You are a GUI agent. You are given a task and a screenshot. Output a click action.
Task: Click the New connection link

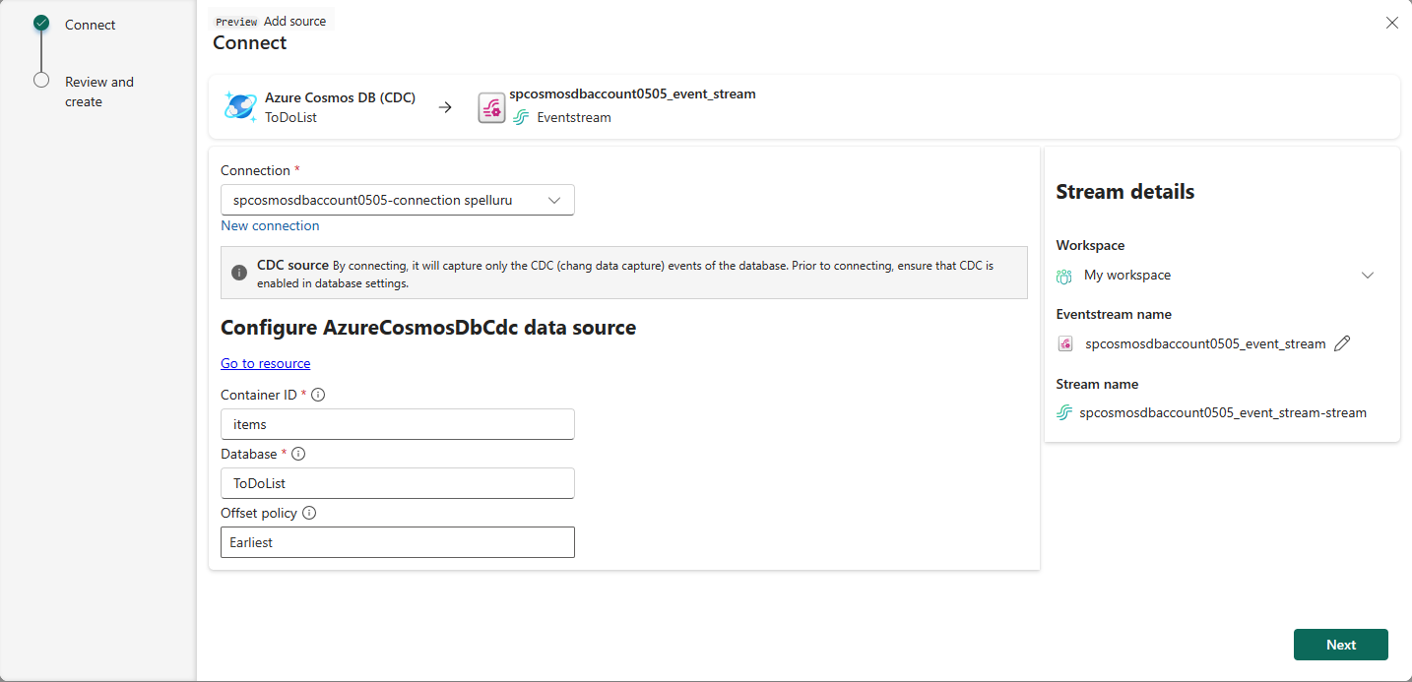(270, 225)
